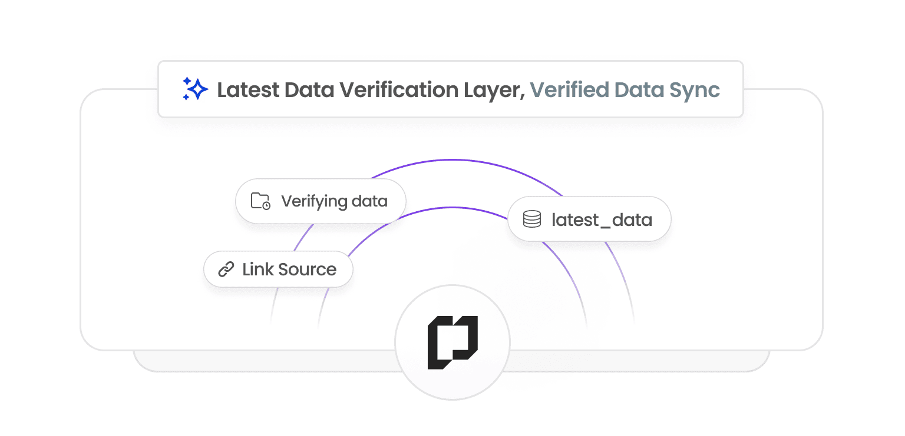The image size is (905, 436).
Task: Click the right padding of the Link Source pill
Action: click(x=345, y=269)
